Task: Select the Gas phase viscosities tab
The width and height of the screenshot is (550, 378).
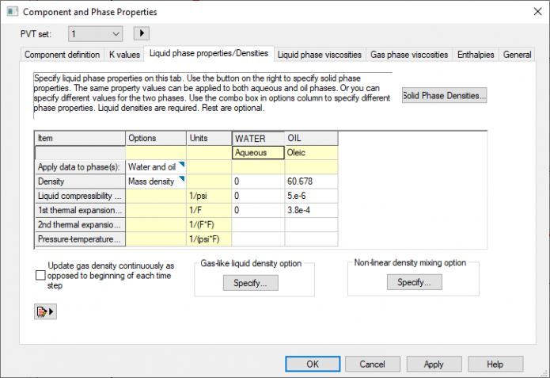Action: coord(409,55)
